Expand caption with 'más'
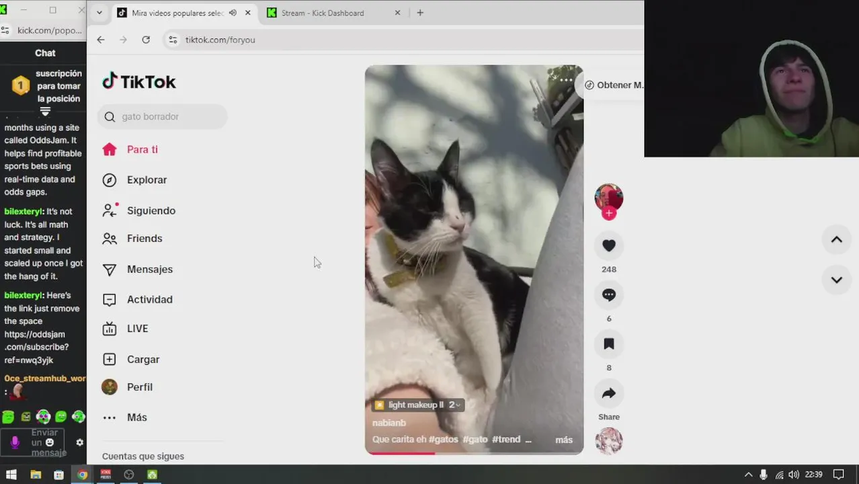Viewport: 859px width, 484px height. [x=564, y=440]
